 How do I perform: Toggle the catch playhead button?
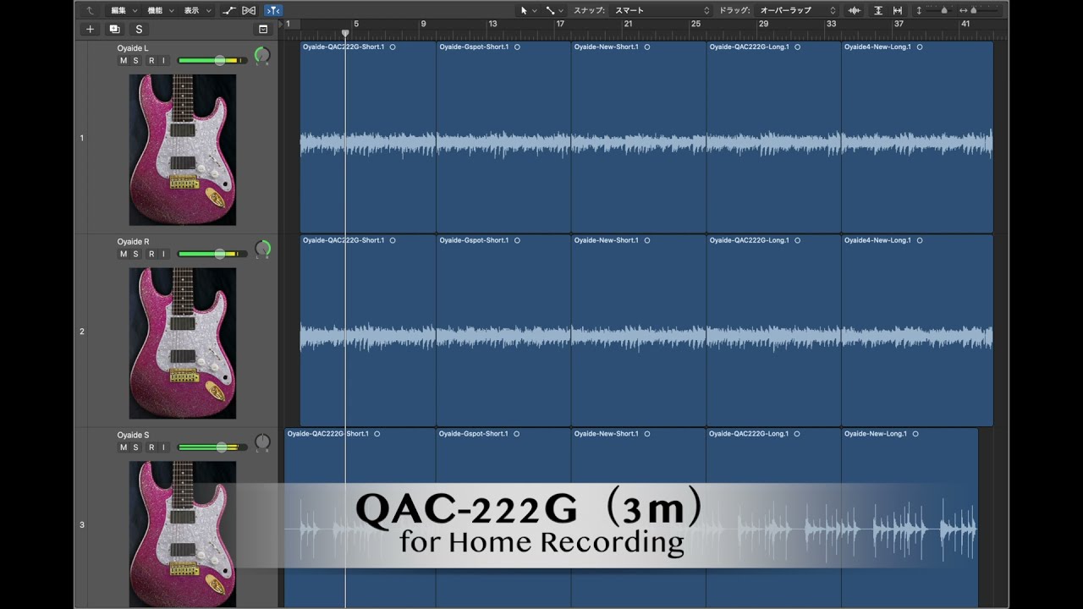point(273,10)
